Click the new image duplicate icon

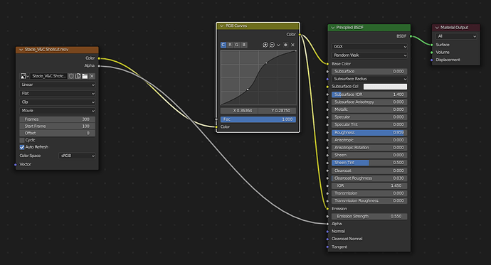pyautogui.click(x=78, y=76)
